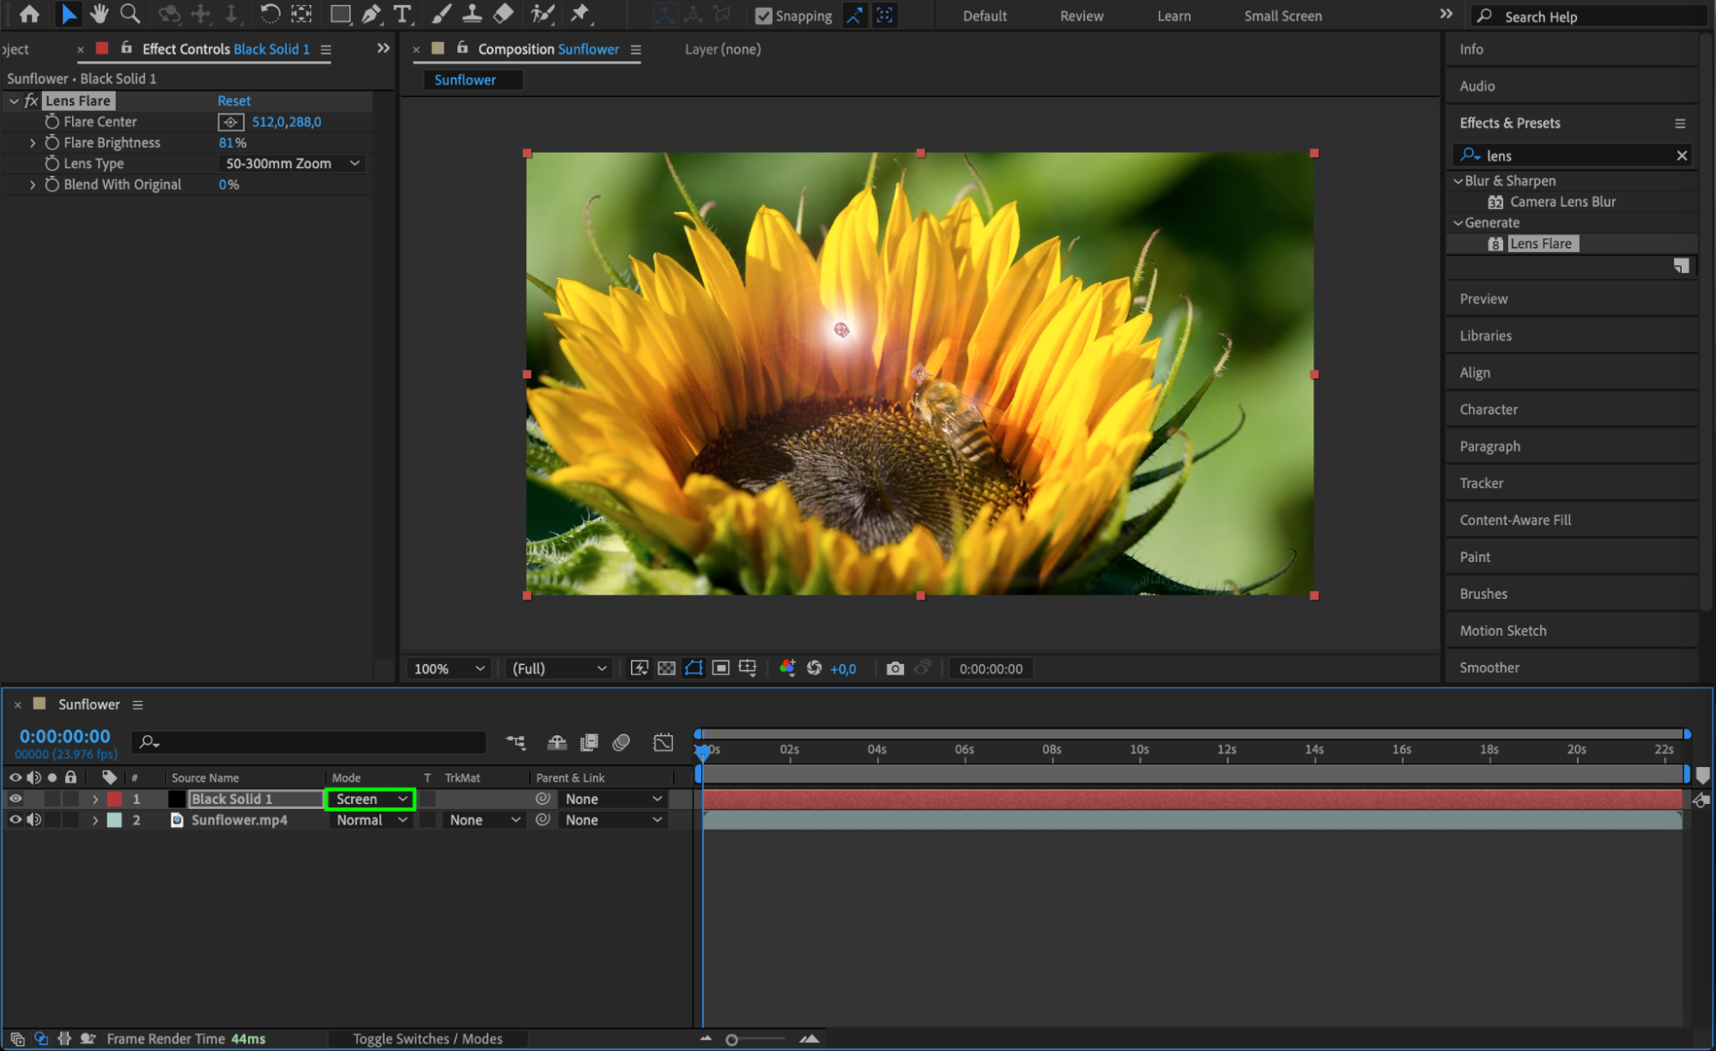Select the Hand tool
Screen dimensions: 1716x1051
tap(99, 14)
